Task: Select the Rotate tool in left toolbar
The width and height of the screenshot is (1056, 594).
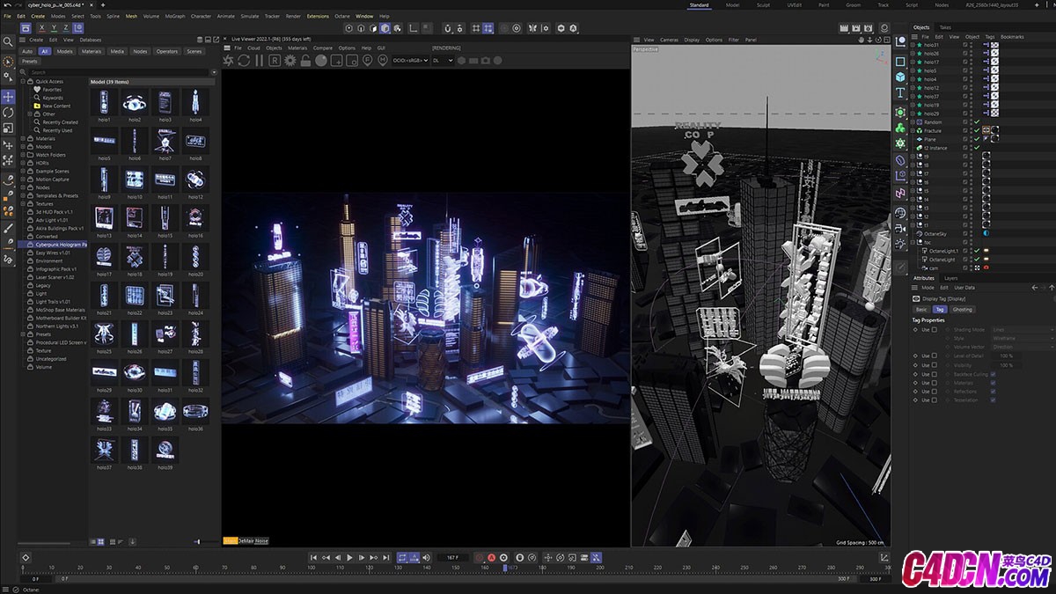Action: click(x=8, y=113)
